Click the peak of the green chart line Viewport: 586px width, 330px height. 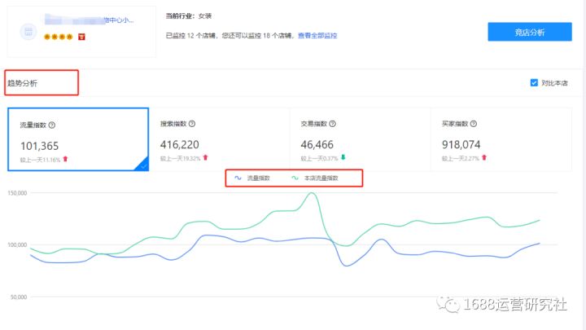point(312,193)
